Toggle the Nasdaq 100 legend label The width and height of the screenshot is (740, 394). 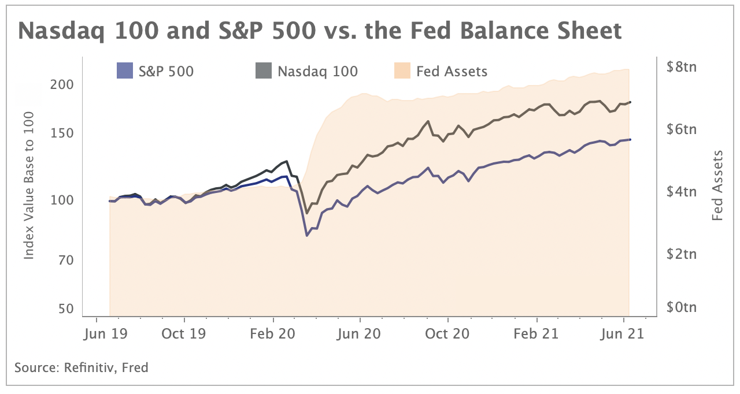317,72
